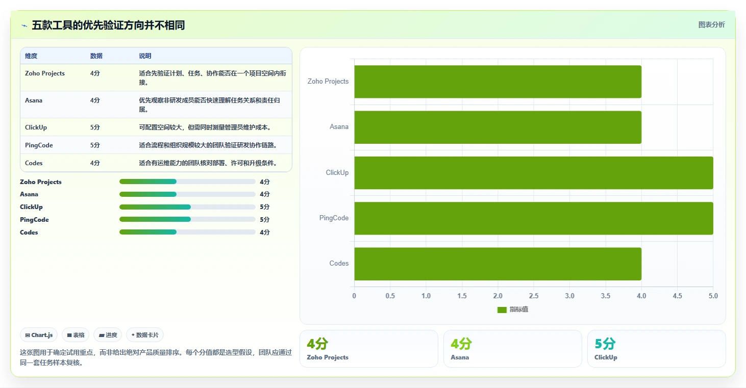This screenshot has width=746, height=388.
Task: Click the Zoho Projects label on the chart axis
Action: click(328, 82)
